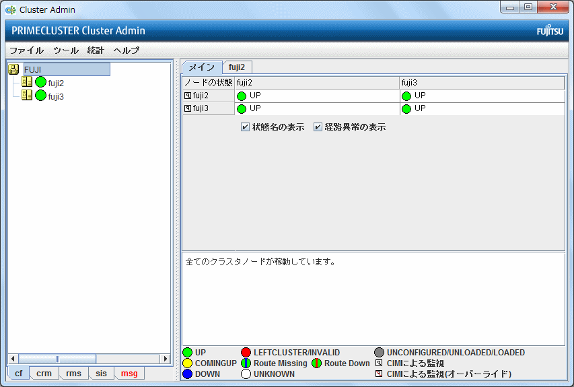Click message 全てのクラスタノードが稼動しています。

(x=260, y=262)
